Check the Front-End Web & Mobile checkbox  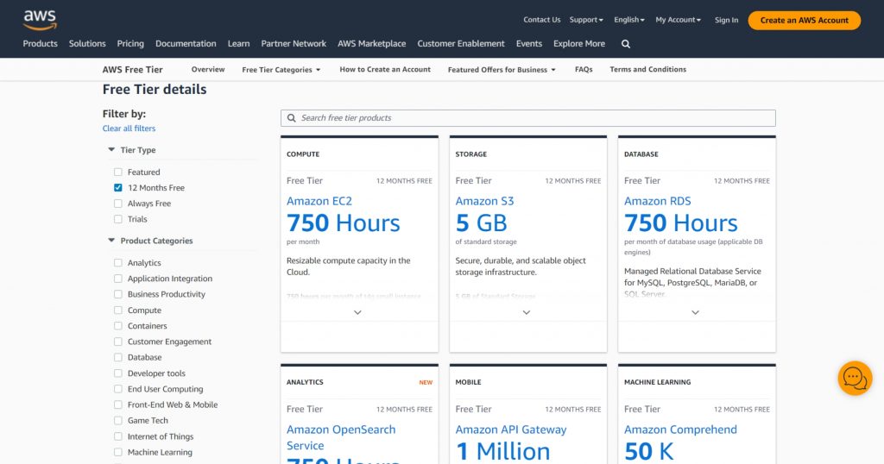coord(117,404)
